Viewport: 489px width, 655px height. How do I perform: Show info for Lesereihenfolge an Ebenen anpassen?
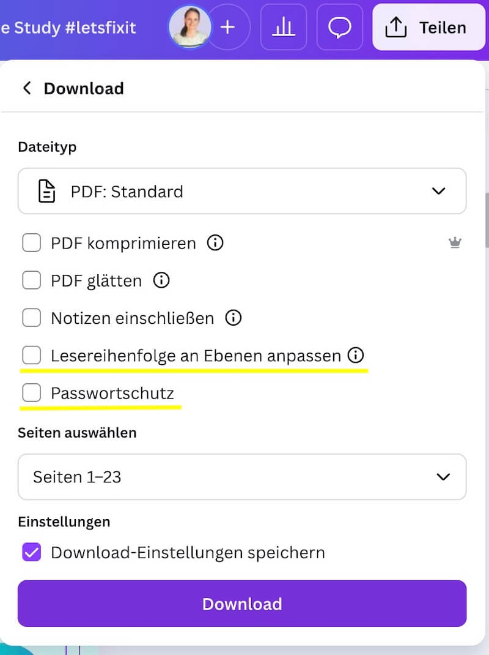(x=356, y=355)
